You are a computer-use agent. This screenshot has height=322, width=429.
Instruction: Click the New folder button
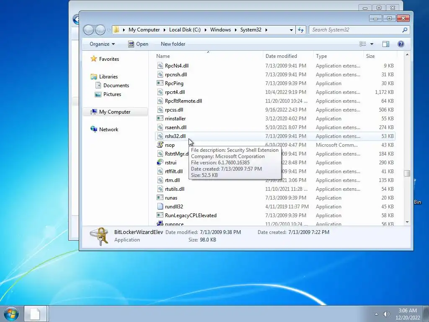(x=173, y=44)
